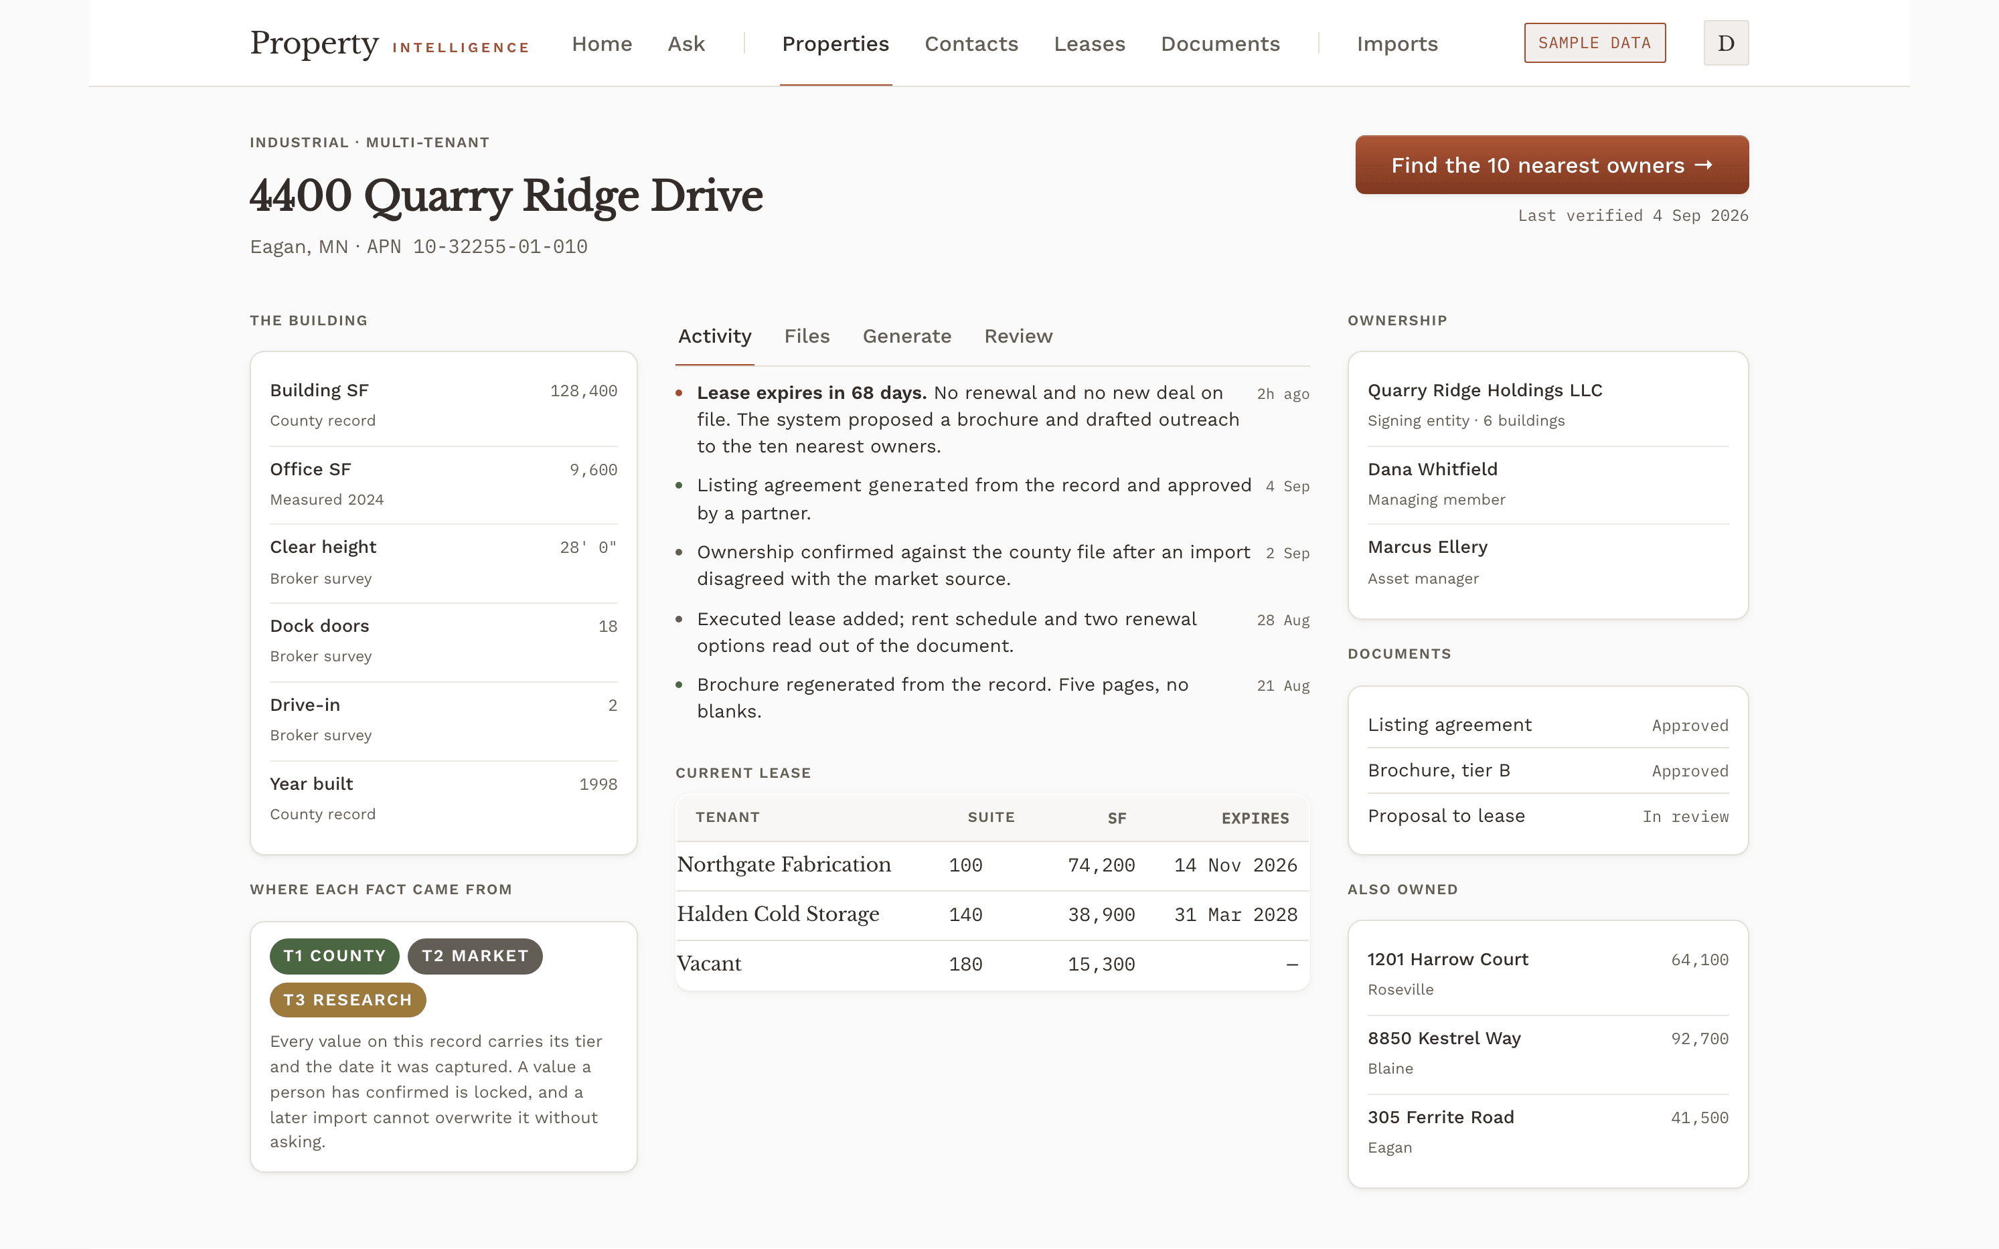The image size is (1999, 1249).
Task: Click the Building SF value 128,400
Action: [x=583, y=391]
